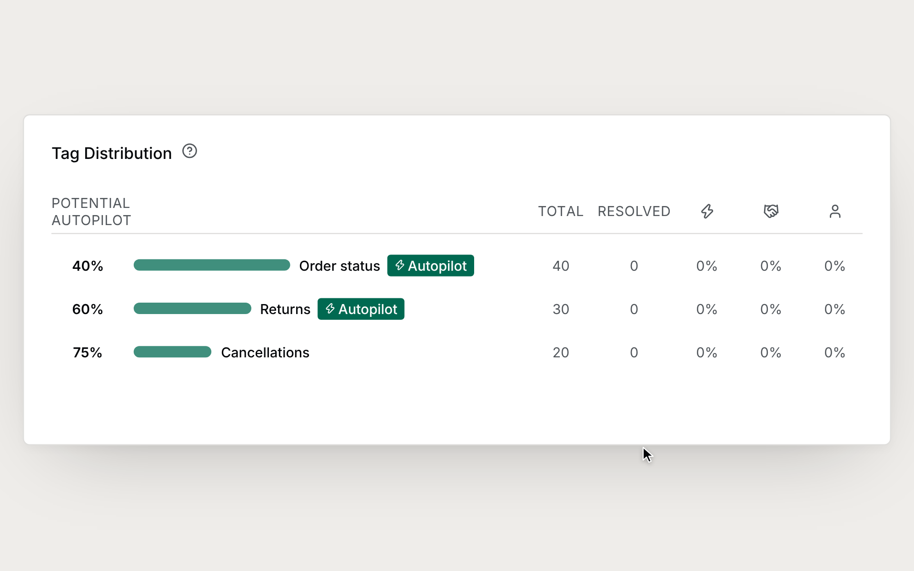Image resolution: width=914 pixels, height=571 pixels.
Task: Click the POTENTIAL AUTOPILOT column header
Action: tap(91, 212)
